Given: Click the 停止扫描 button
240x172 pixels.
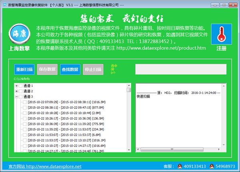Looking at the screenshot, I should pyautogui.click(x=93, y=69).
